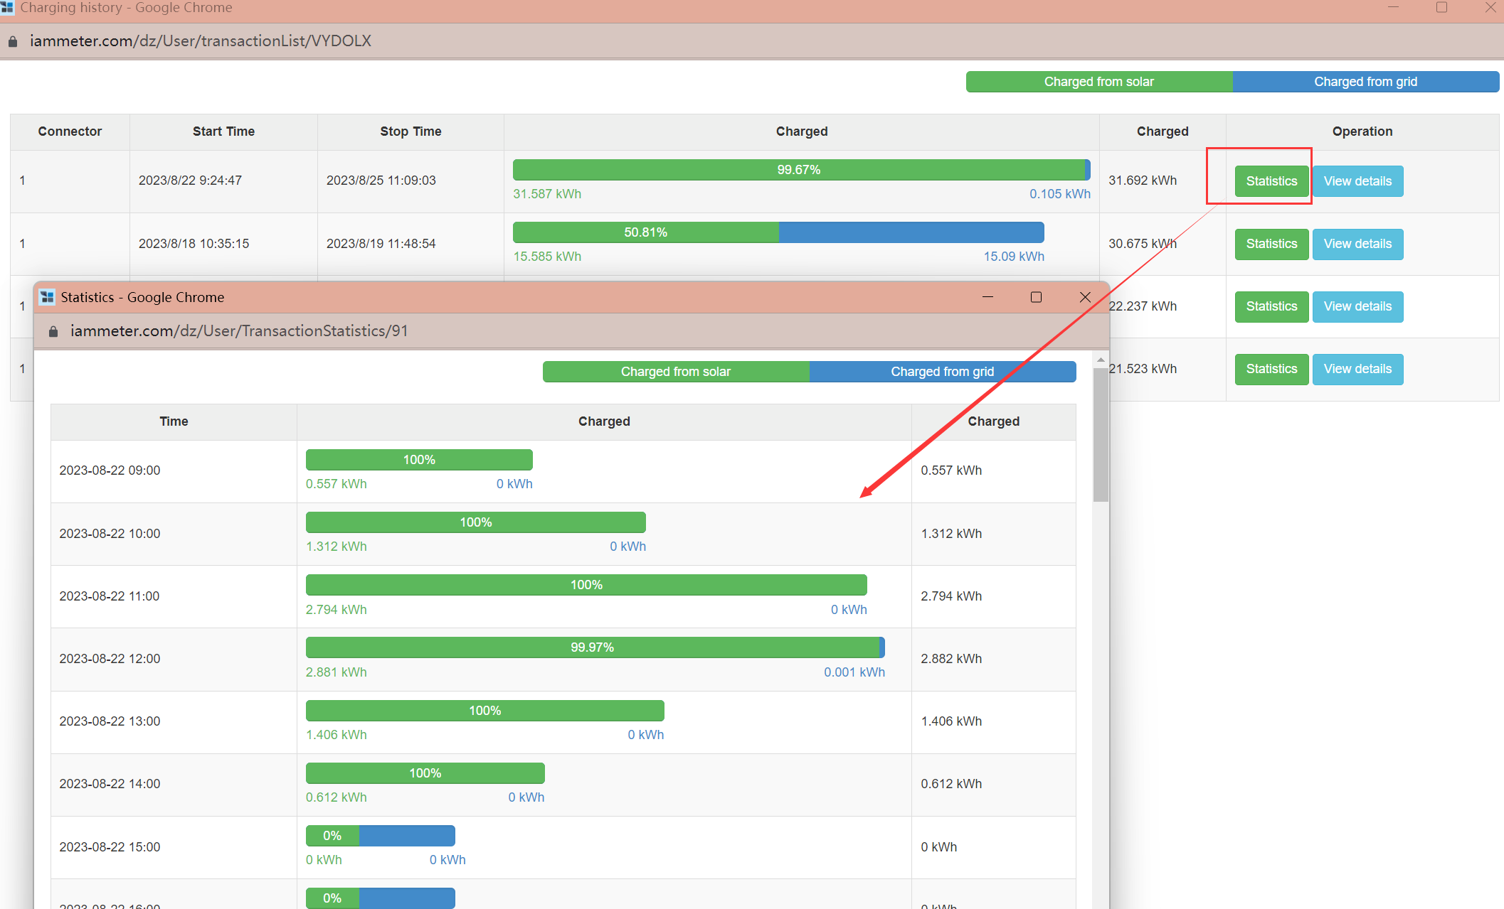The image size is (1504, 909).
Task: View details of the 21.523 kWh row
Action: 1357,369
